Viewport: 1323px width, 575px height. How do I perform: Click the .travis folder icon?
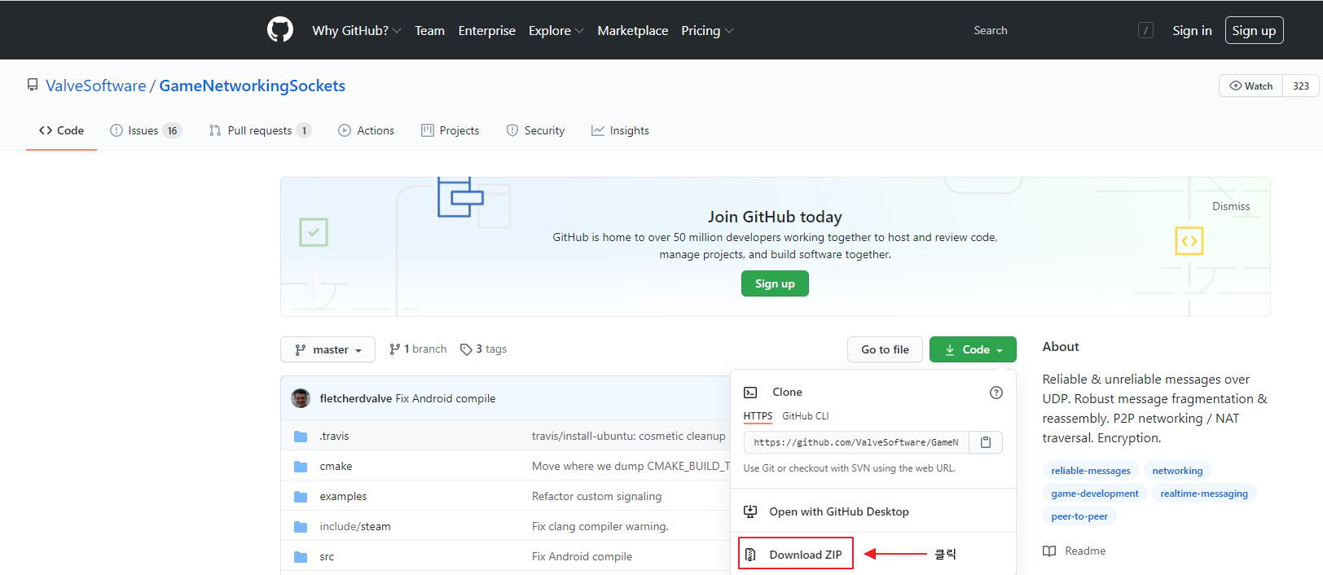point(301,436)
